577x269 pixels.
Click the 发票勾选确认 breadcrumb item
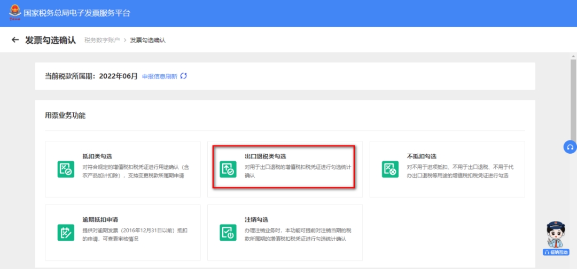tap(147, 40)
